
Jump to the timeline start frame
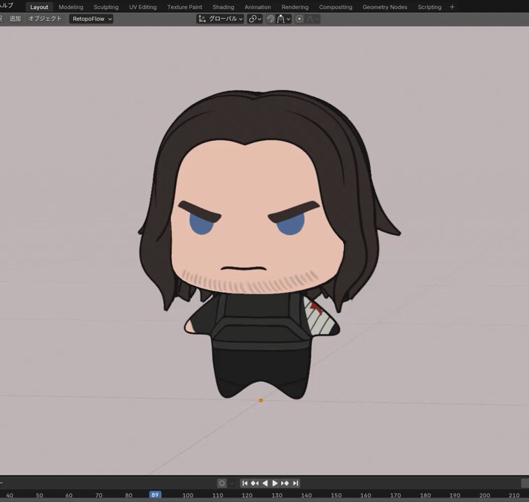point(245,483)
